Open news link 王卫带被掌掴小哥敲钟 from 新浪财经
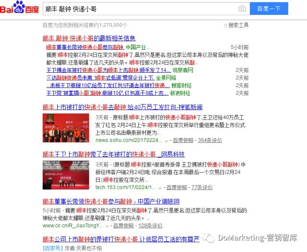This screenshot has height=252, width=307. point(107,93)
